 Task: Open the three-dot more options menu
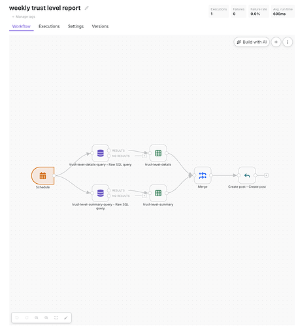click(x=288, y=42)
